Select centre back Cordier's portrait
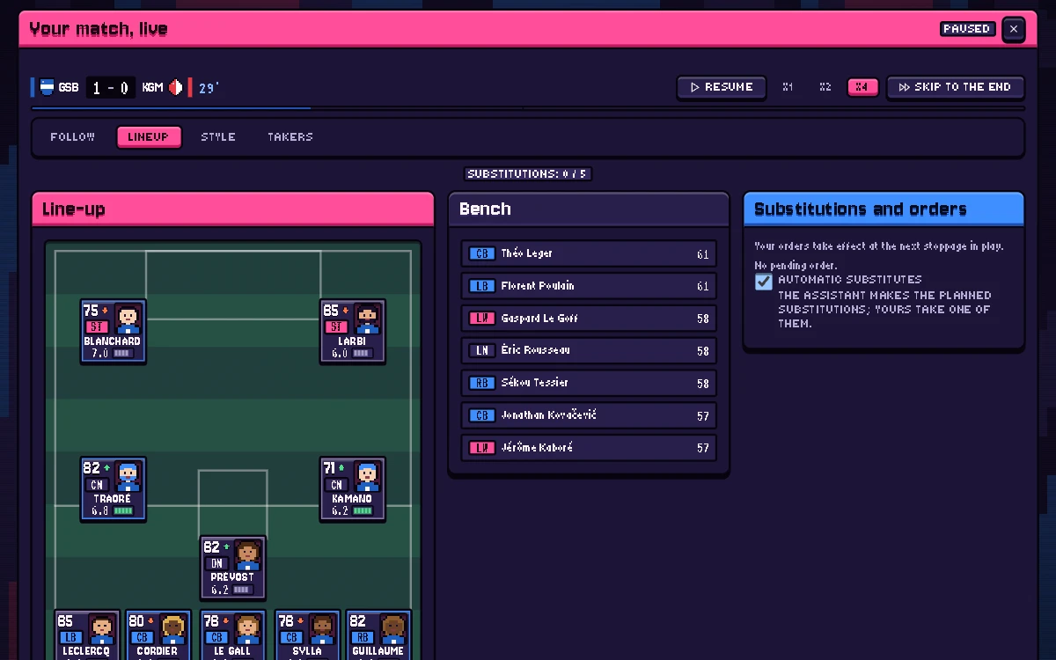This screenshot has height=660, width=1056. [173, 629]
